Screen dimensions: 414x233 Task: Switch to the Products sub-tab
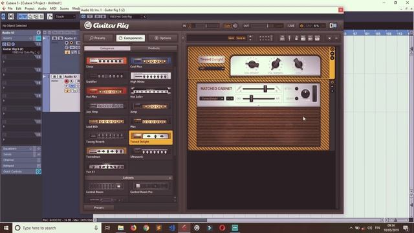(154, 49)
